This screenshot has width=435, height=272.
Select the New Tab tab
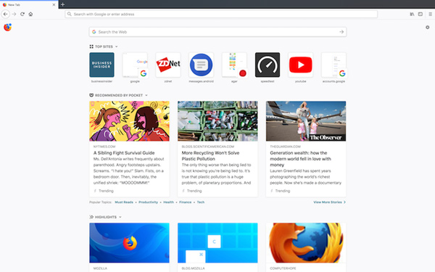pyautogui.click(x=29, y=4)
